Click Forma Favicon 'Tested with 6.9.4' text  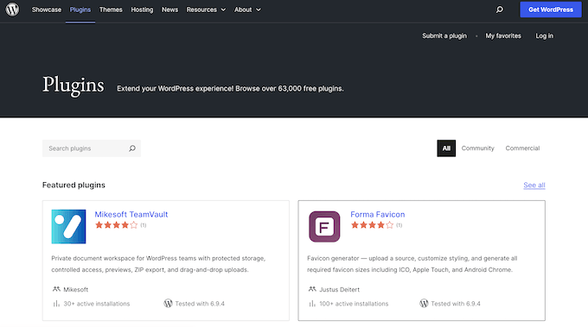pyautogui.click(x=456, y=304)
